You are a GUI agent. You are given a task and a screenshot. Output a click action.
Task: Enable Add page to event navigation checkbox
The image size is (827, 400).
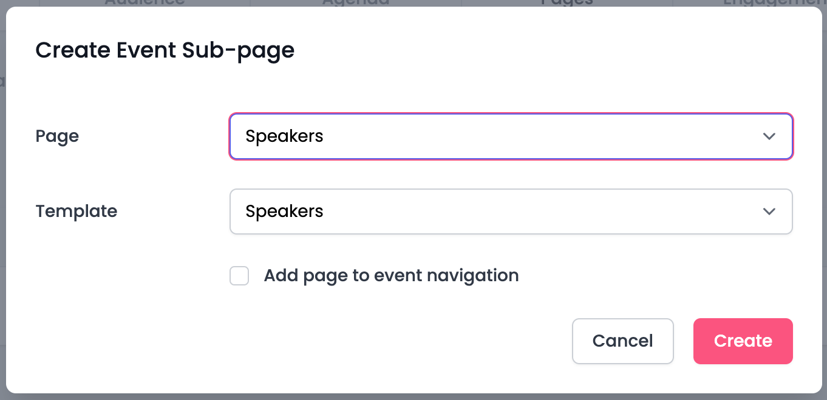[239, 276]
